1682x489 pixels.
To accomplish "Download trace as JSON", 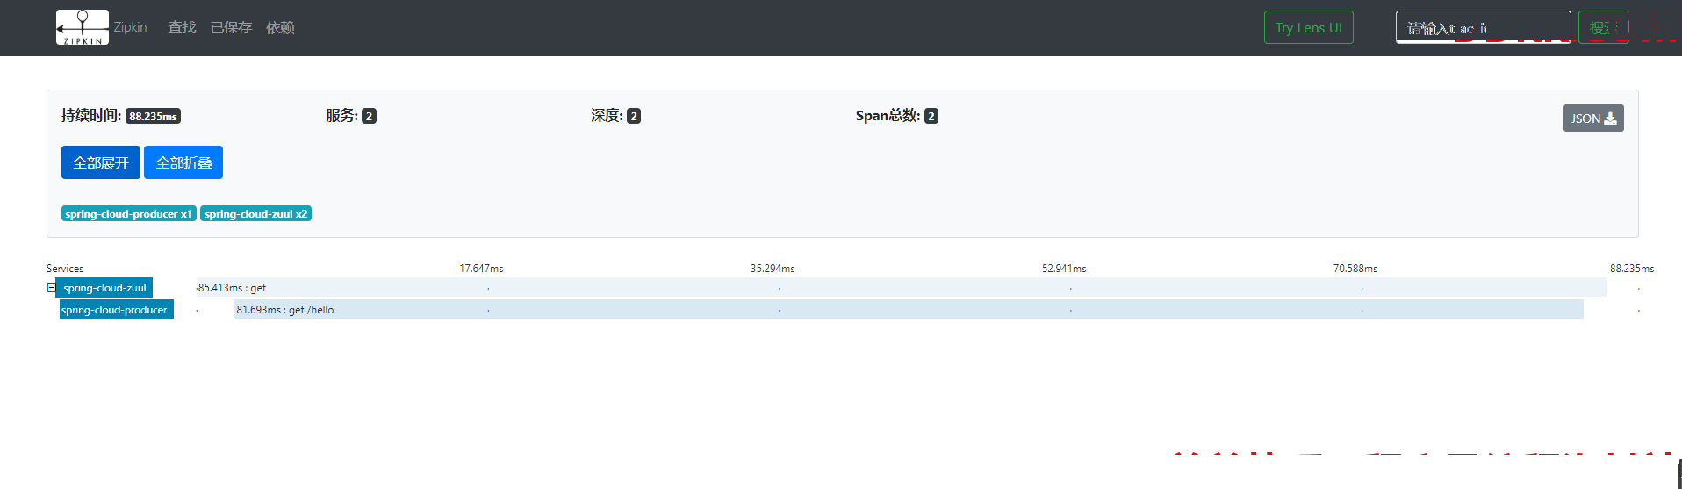I will (x=1592, y=119).
